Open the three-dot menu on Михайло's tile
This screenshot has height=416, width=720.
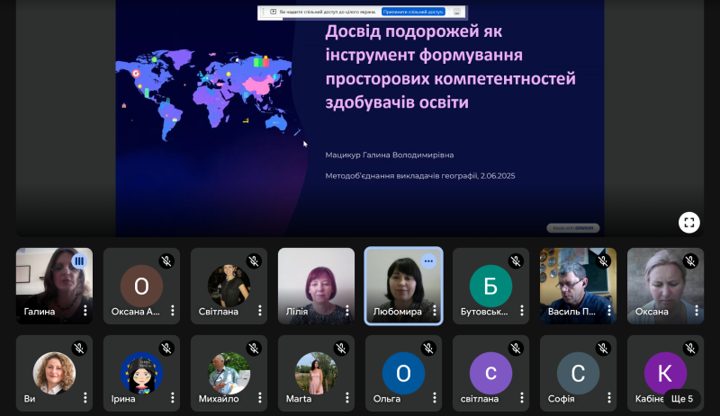[259, 398]
